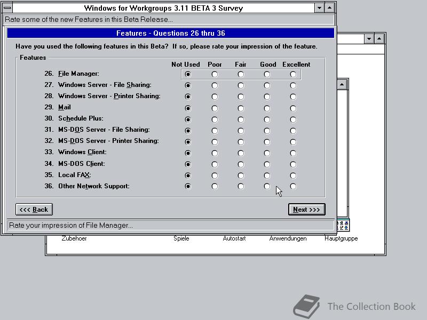Select Poor for File Manager

click(x=215, y=74)
